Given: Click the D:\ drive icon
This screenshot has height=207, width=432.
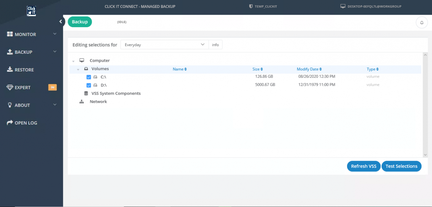Looking at the screenshot, I should (95, 85).
